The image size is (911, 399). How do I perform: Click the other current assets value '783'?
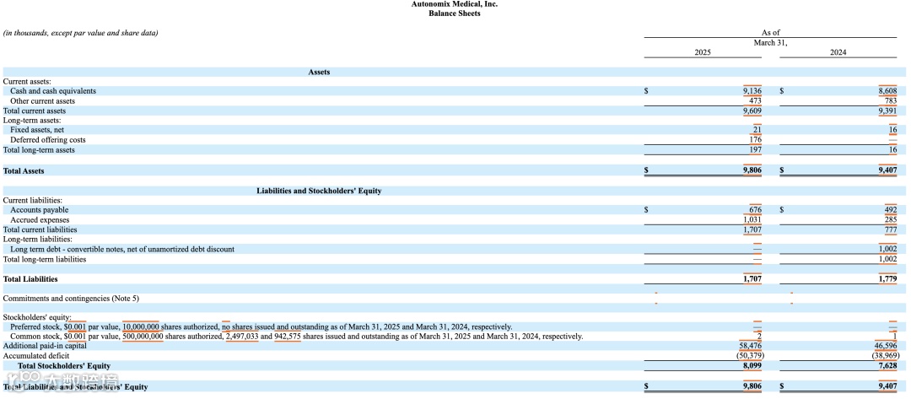[892, 101]
